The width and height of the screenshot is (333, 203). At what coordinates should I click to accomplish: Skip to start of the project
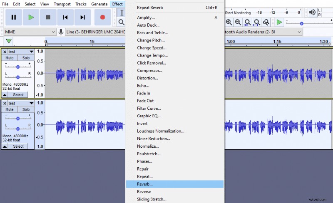click(65, 17)
